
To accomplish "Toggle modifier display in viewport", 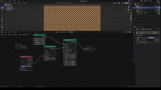I will pyautogui.click(x=152, y=38).
